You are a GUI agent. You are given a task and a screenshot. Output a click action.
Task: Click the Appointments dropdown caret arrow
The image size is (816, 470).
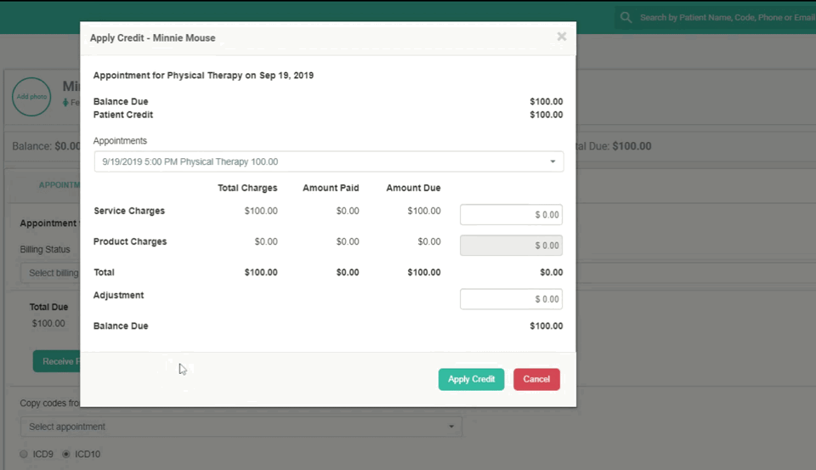[x=552, y=161]
